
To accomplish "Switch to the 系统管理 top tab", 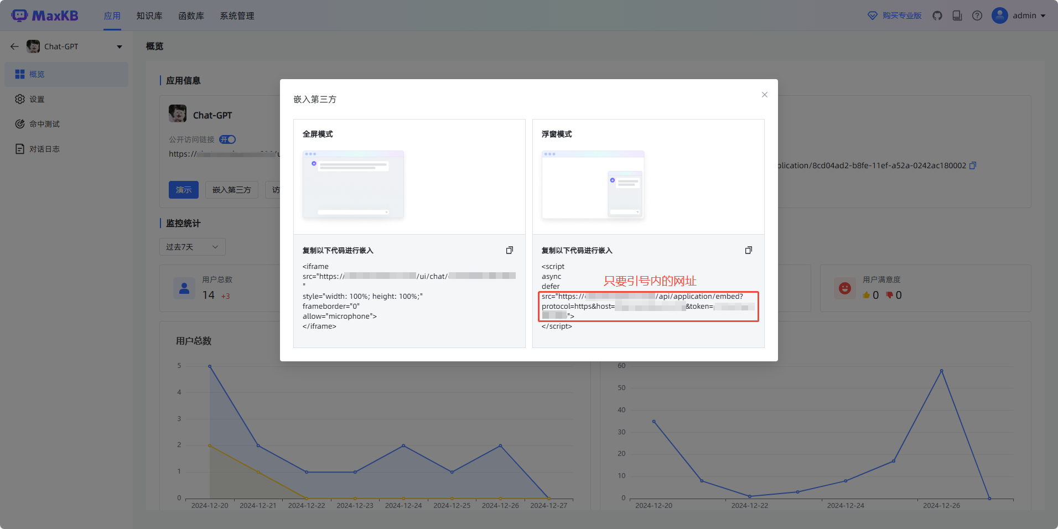I will point(237,15).
